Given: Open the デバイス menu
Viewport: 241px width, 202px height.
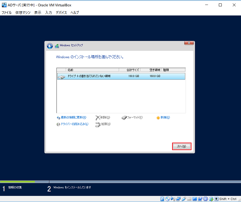Looking at the screenshot, I should tap(61, 12).
